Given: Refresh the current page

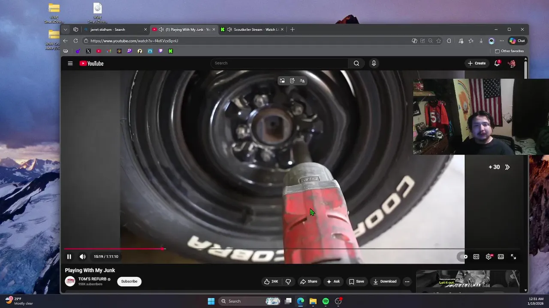Looking at the screenshot, I should 75,41.
